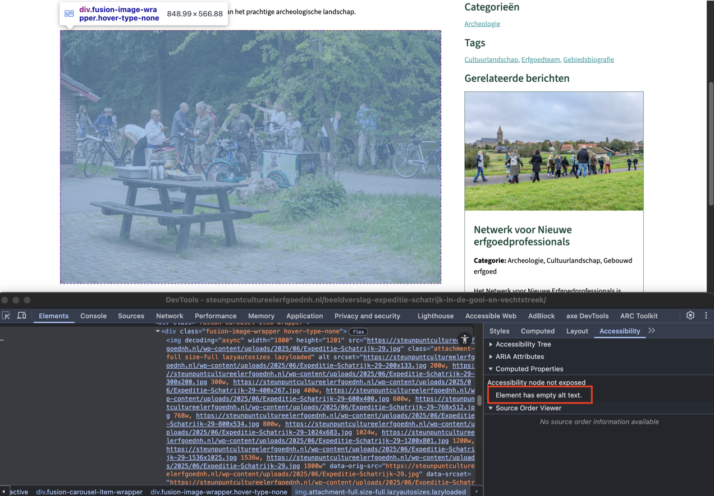Open the Archeologie category link
Viewport: 714px width, 496px height.
[482, 24]
